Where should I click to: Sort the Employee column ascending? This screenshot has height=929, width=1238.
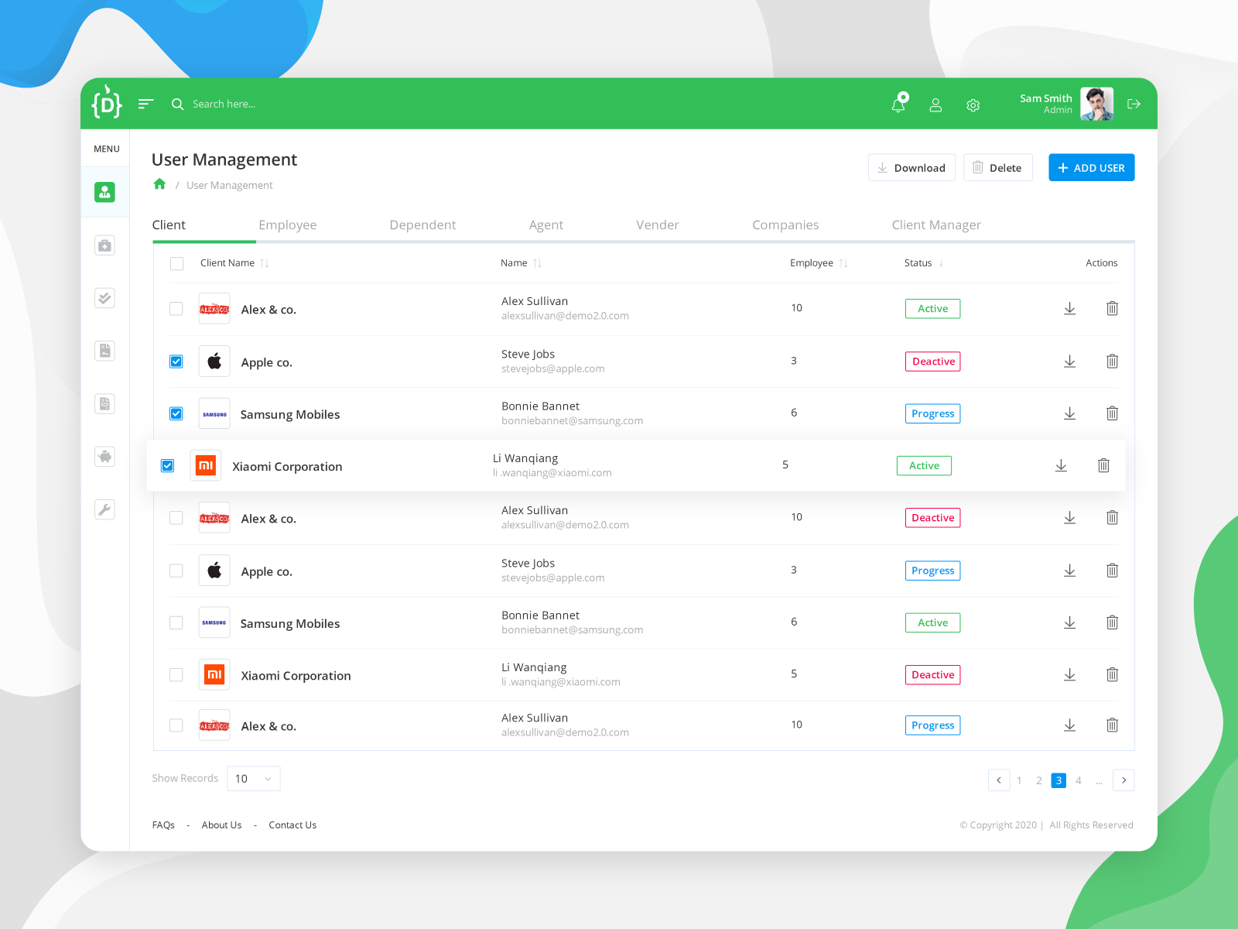pyautogui.click(x=843, y=262)
